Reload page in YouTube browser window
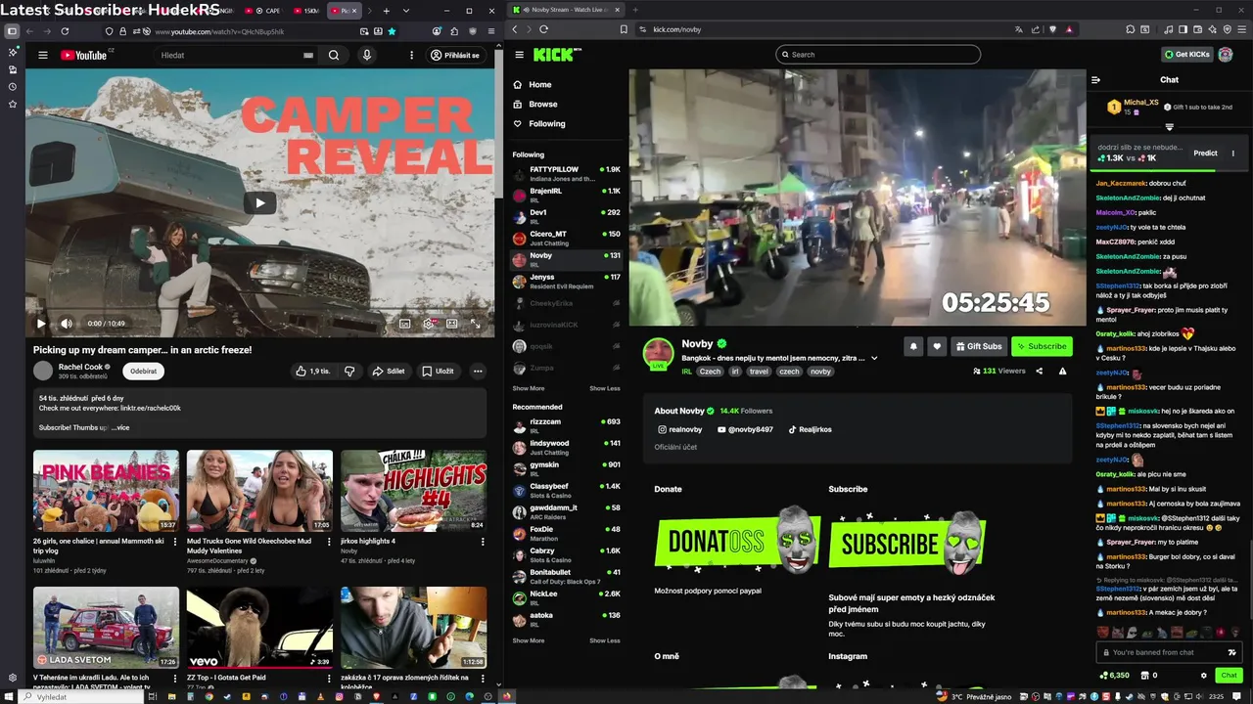 [x=65, y=31]
